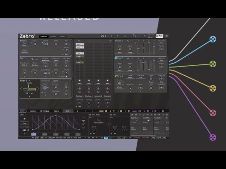
Task: Open Noise 1 Shape dropdown showing Constant
Action: point(24,52)
